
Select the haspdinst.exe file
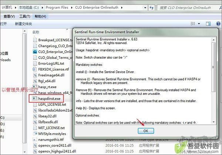tap(49, 99)
